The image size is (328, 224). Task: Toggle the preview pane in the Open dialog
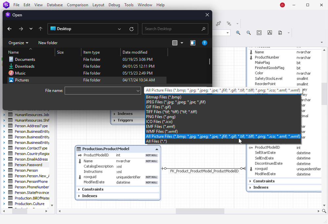pyautogui.click(x=193, y=43)
